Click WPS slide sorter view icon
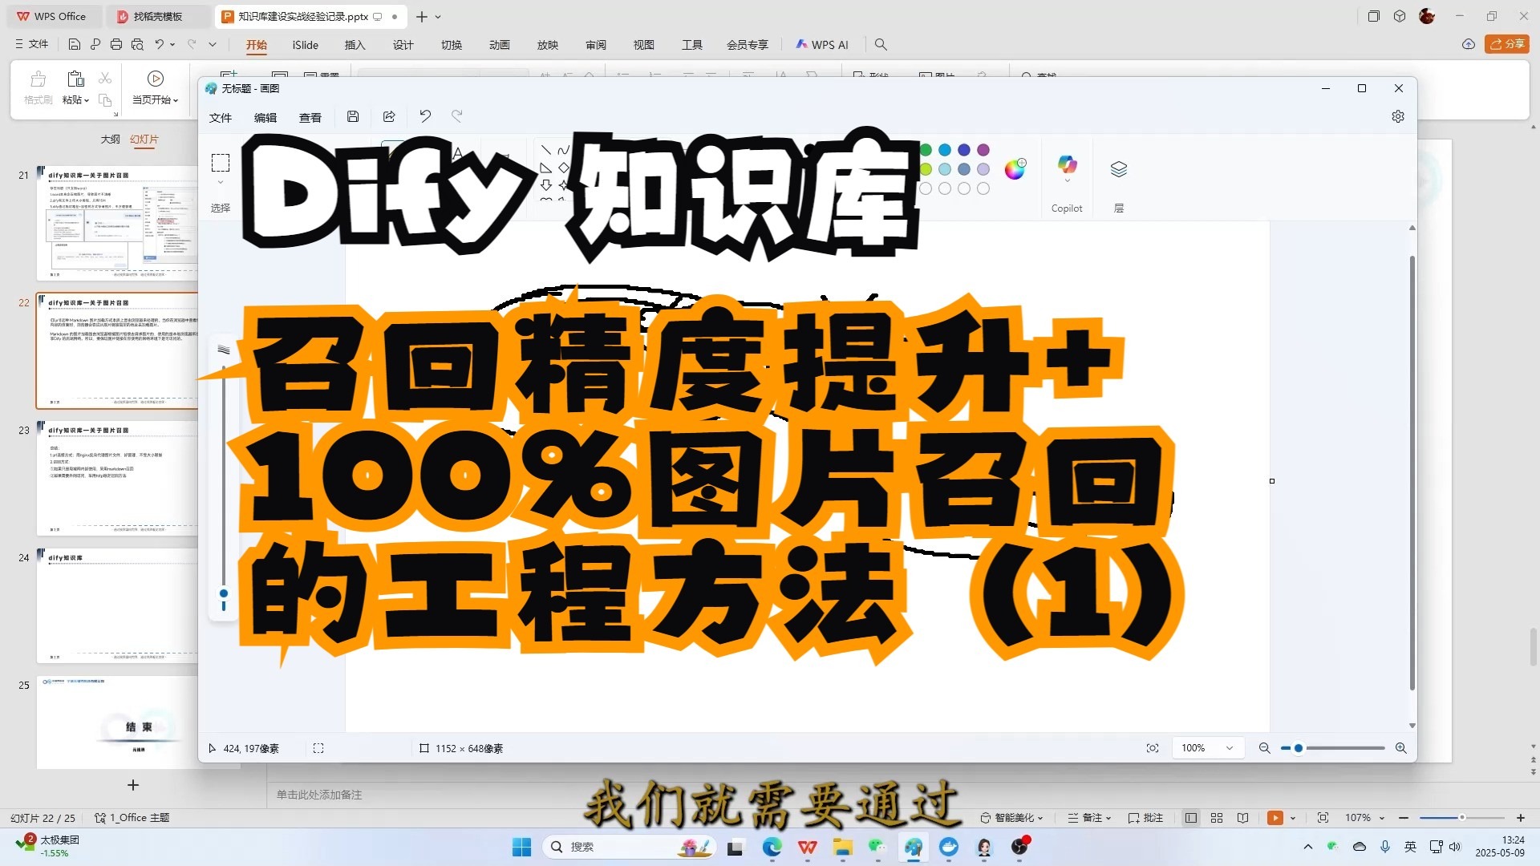This screenshot has width=1540, height=866. pos(1217,818)
